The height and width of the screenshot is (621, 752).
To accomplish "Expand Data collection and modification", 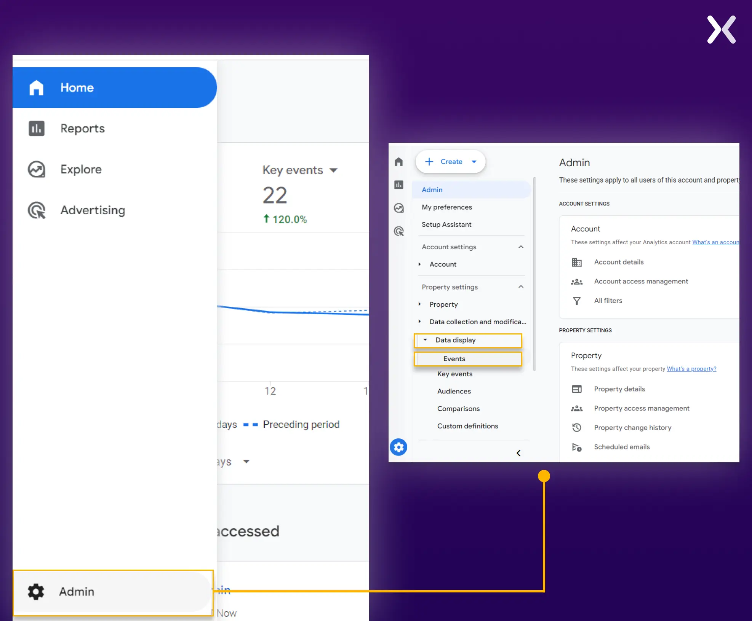I will point(419,322).
